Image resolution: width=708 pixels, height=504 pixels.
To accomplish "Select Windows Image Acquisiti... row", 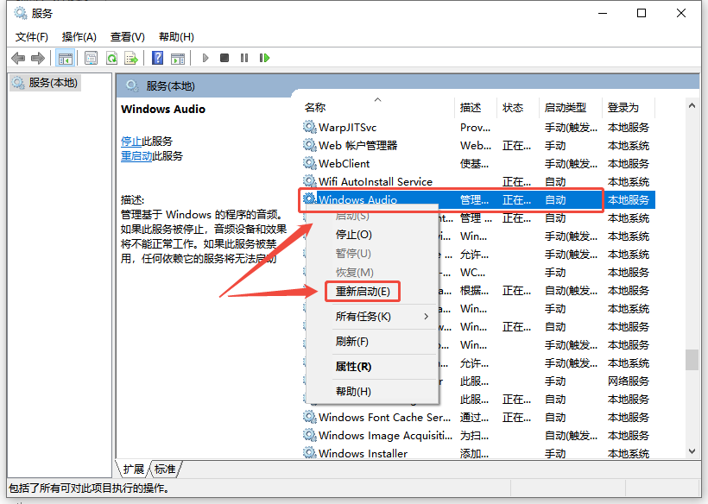I will click(478, 436).
